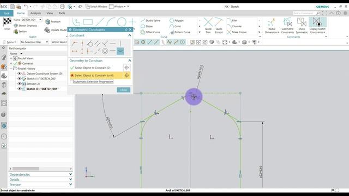349x196 pixels.
Task: Click the Switch Window button
Action: [97, 7]
